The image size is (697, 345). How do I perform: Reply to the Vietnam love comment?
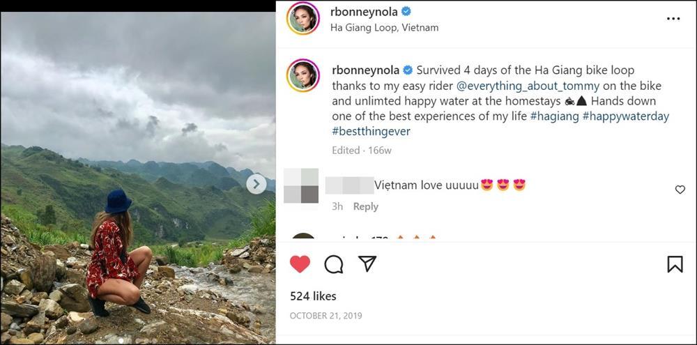(365, 206)
